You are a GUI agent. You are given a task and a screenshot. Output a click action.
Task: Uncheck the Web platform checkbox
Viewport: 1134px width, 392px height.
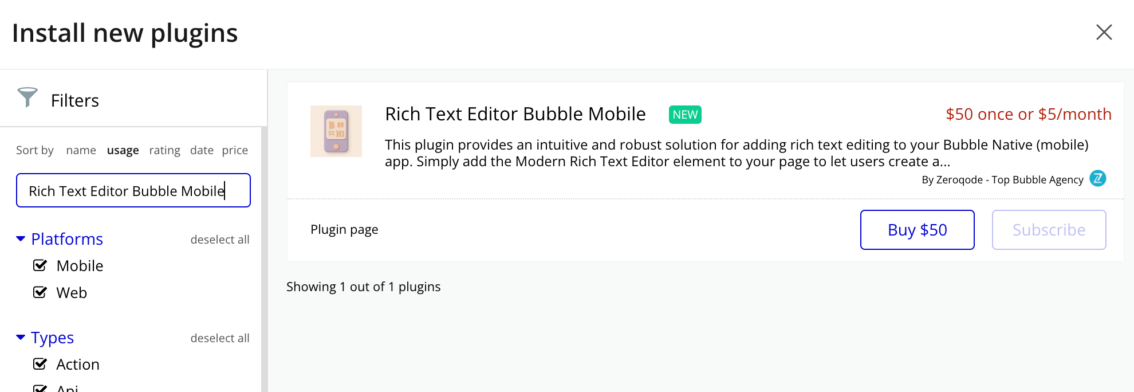[x=40, y=292]
